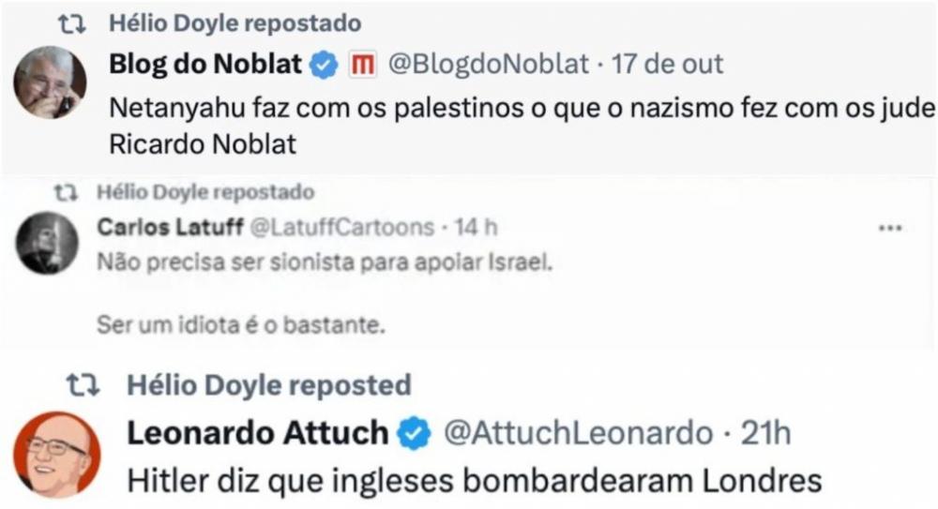Screen dimensions: 938x509
Task: Click "Hélio Doyle reposted" label
Action: 268,385
